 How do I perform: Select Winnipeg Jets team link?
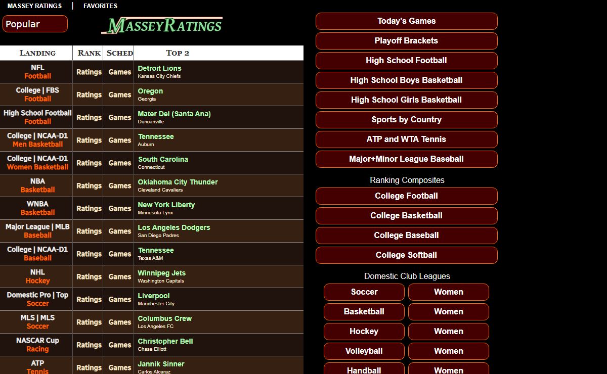pyautogui.click(x=161, y=273)
